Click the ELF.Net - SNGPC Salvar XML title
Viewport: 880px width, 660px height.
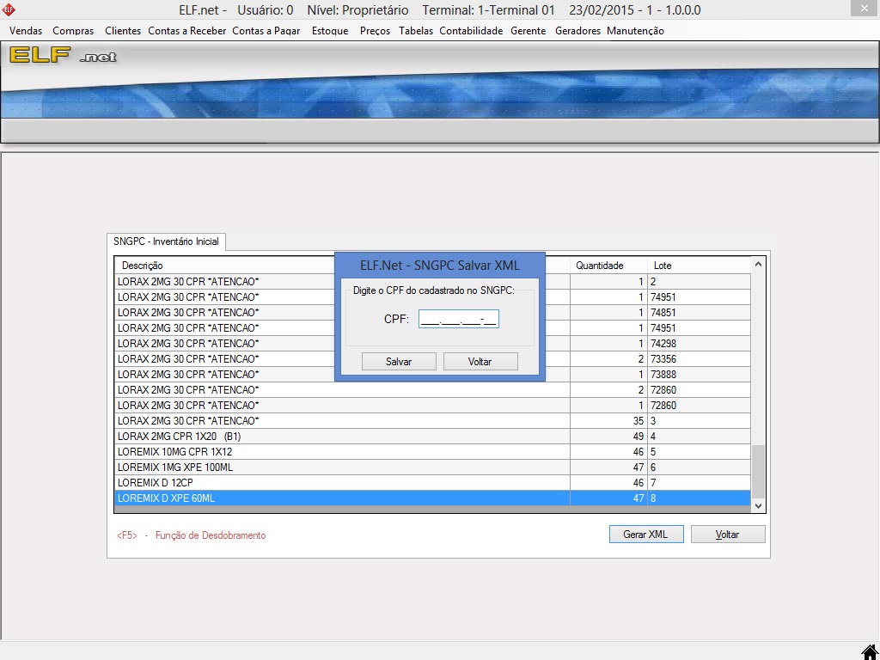pyautogui.click(x=440, y=266)
